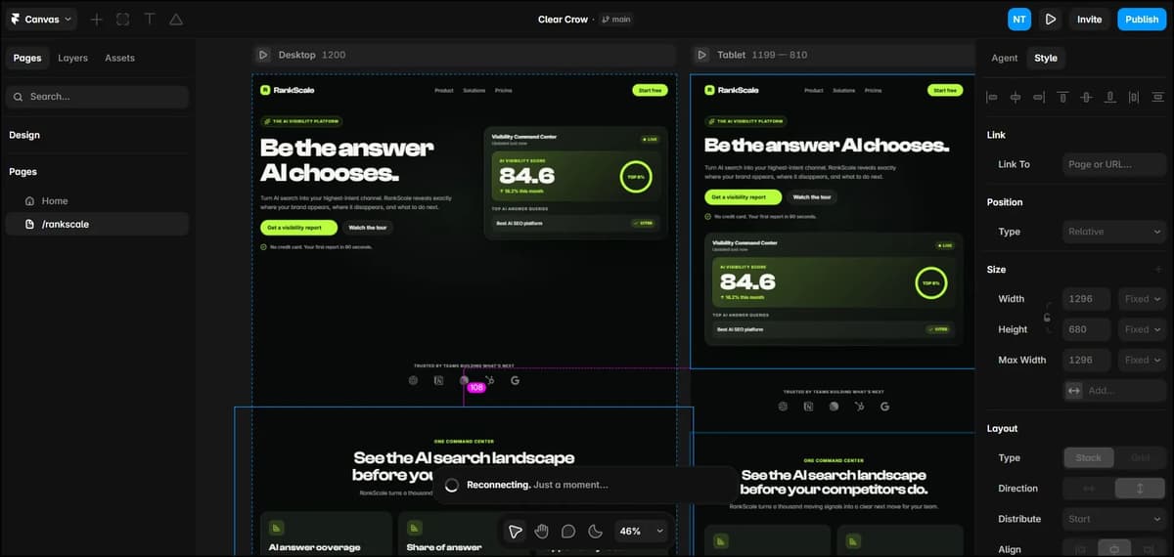1174x557 pixels.
Task: Click the plus icon beside Size
Action: click(1158, 269)
